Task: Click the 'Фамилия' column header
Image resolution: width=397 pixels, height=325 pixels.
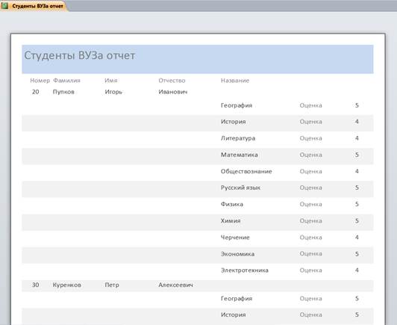Action: tap(66, 81)
